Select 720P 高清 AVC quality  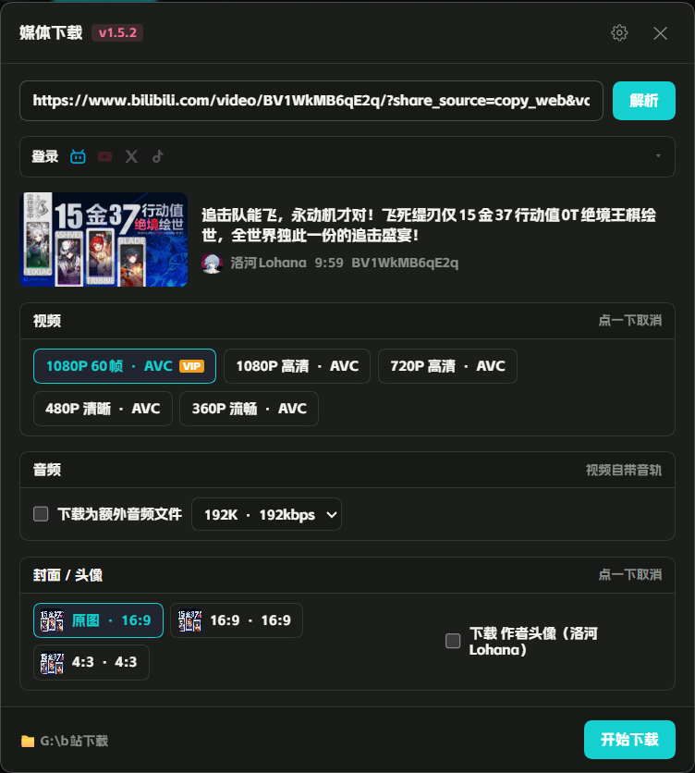coord(447,366)
